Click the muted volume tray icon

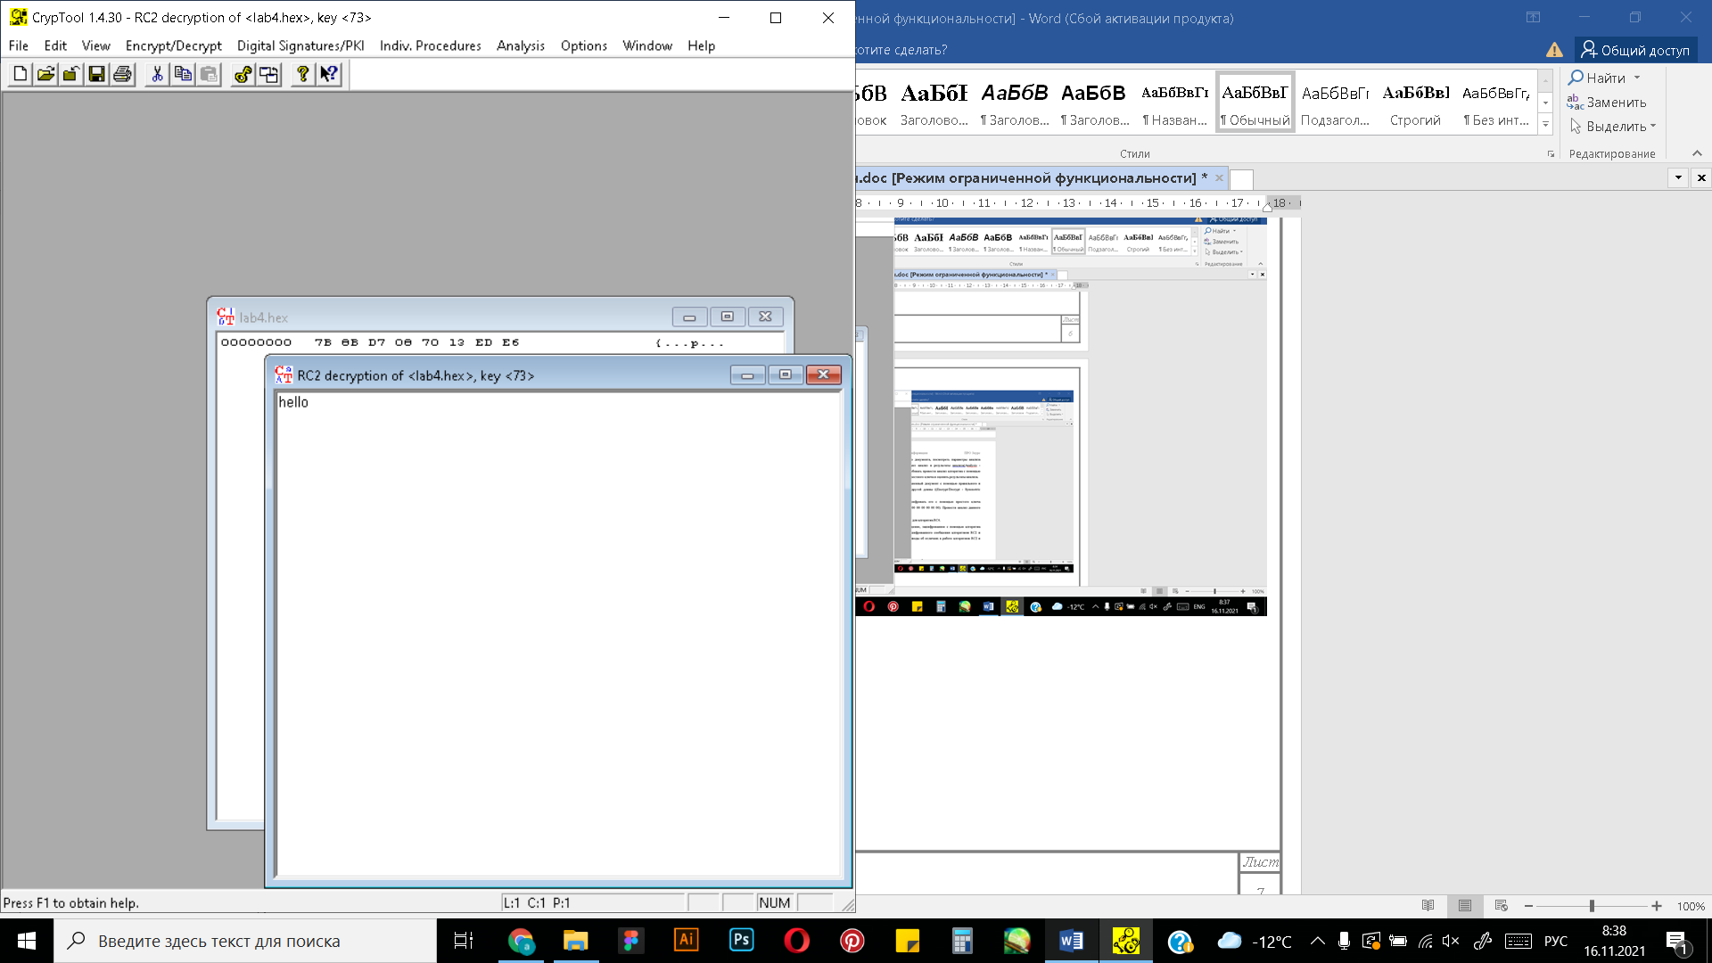(x=1451, y=941)
